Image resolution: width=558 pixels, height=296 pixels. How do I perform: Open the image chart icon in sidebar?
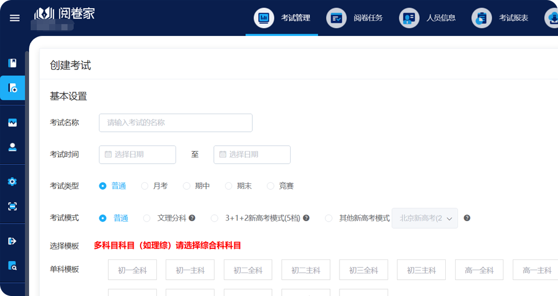[12, 122]
